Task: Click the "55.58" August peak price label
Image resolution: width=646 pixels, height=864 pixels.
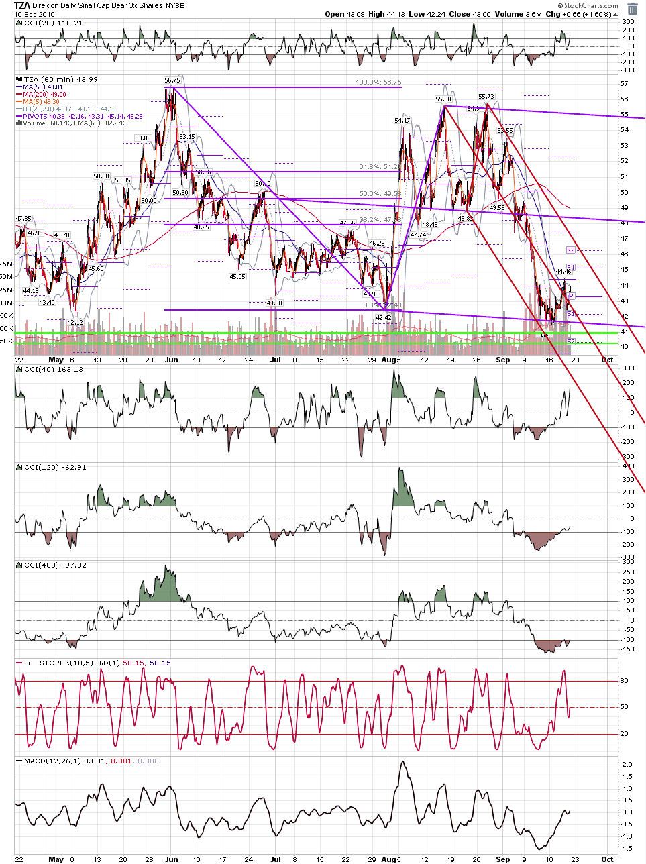Action: pyautogui.click(x=443, y=99)
